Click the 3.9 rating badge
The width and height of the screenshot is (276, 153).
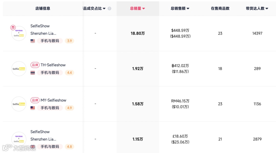coord(69,41)
